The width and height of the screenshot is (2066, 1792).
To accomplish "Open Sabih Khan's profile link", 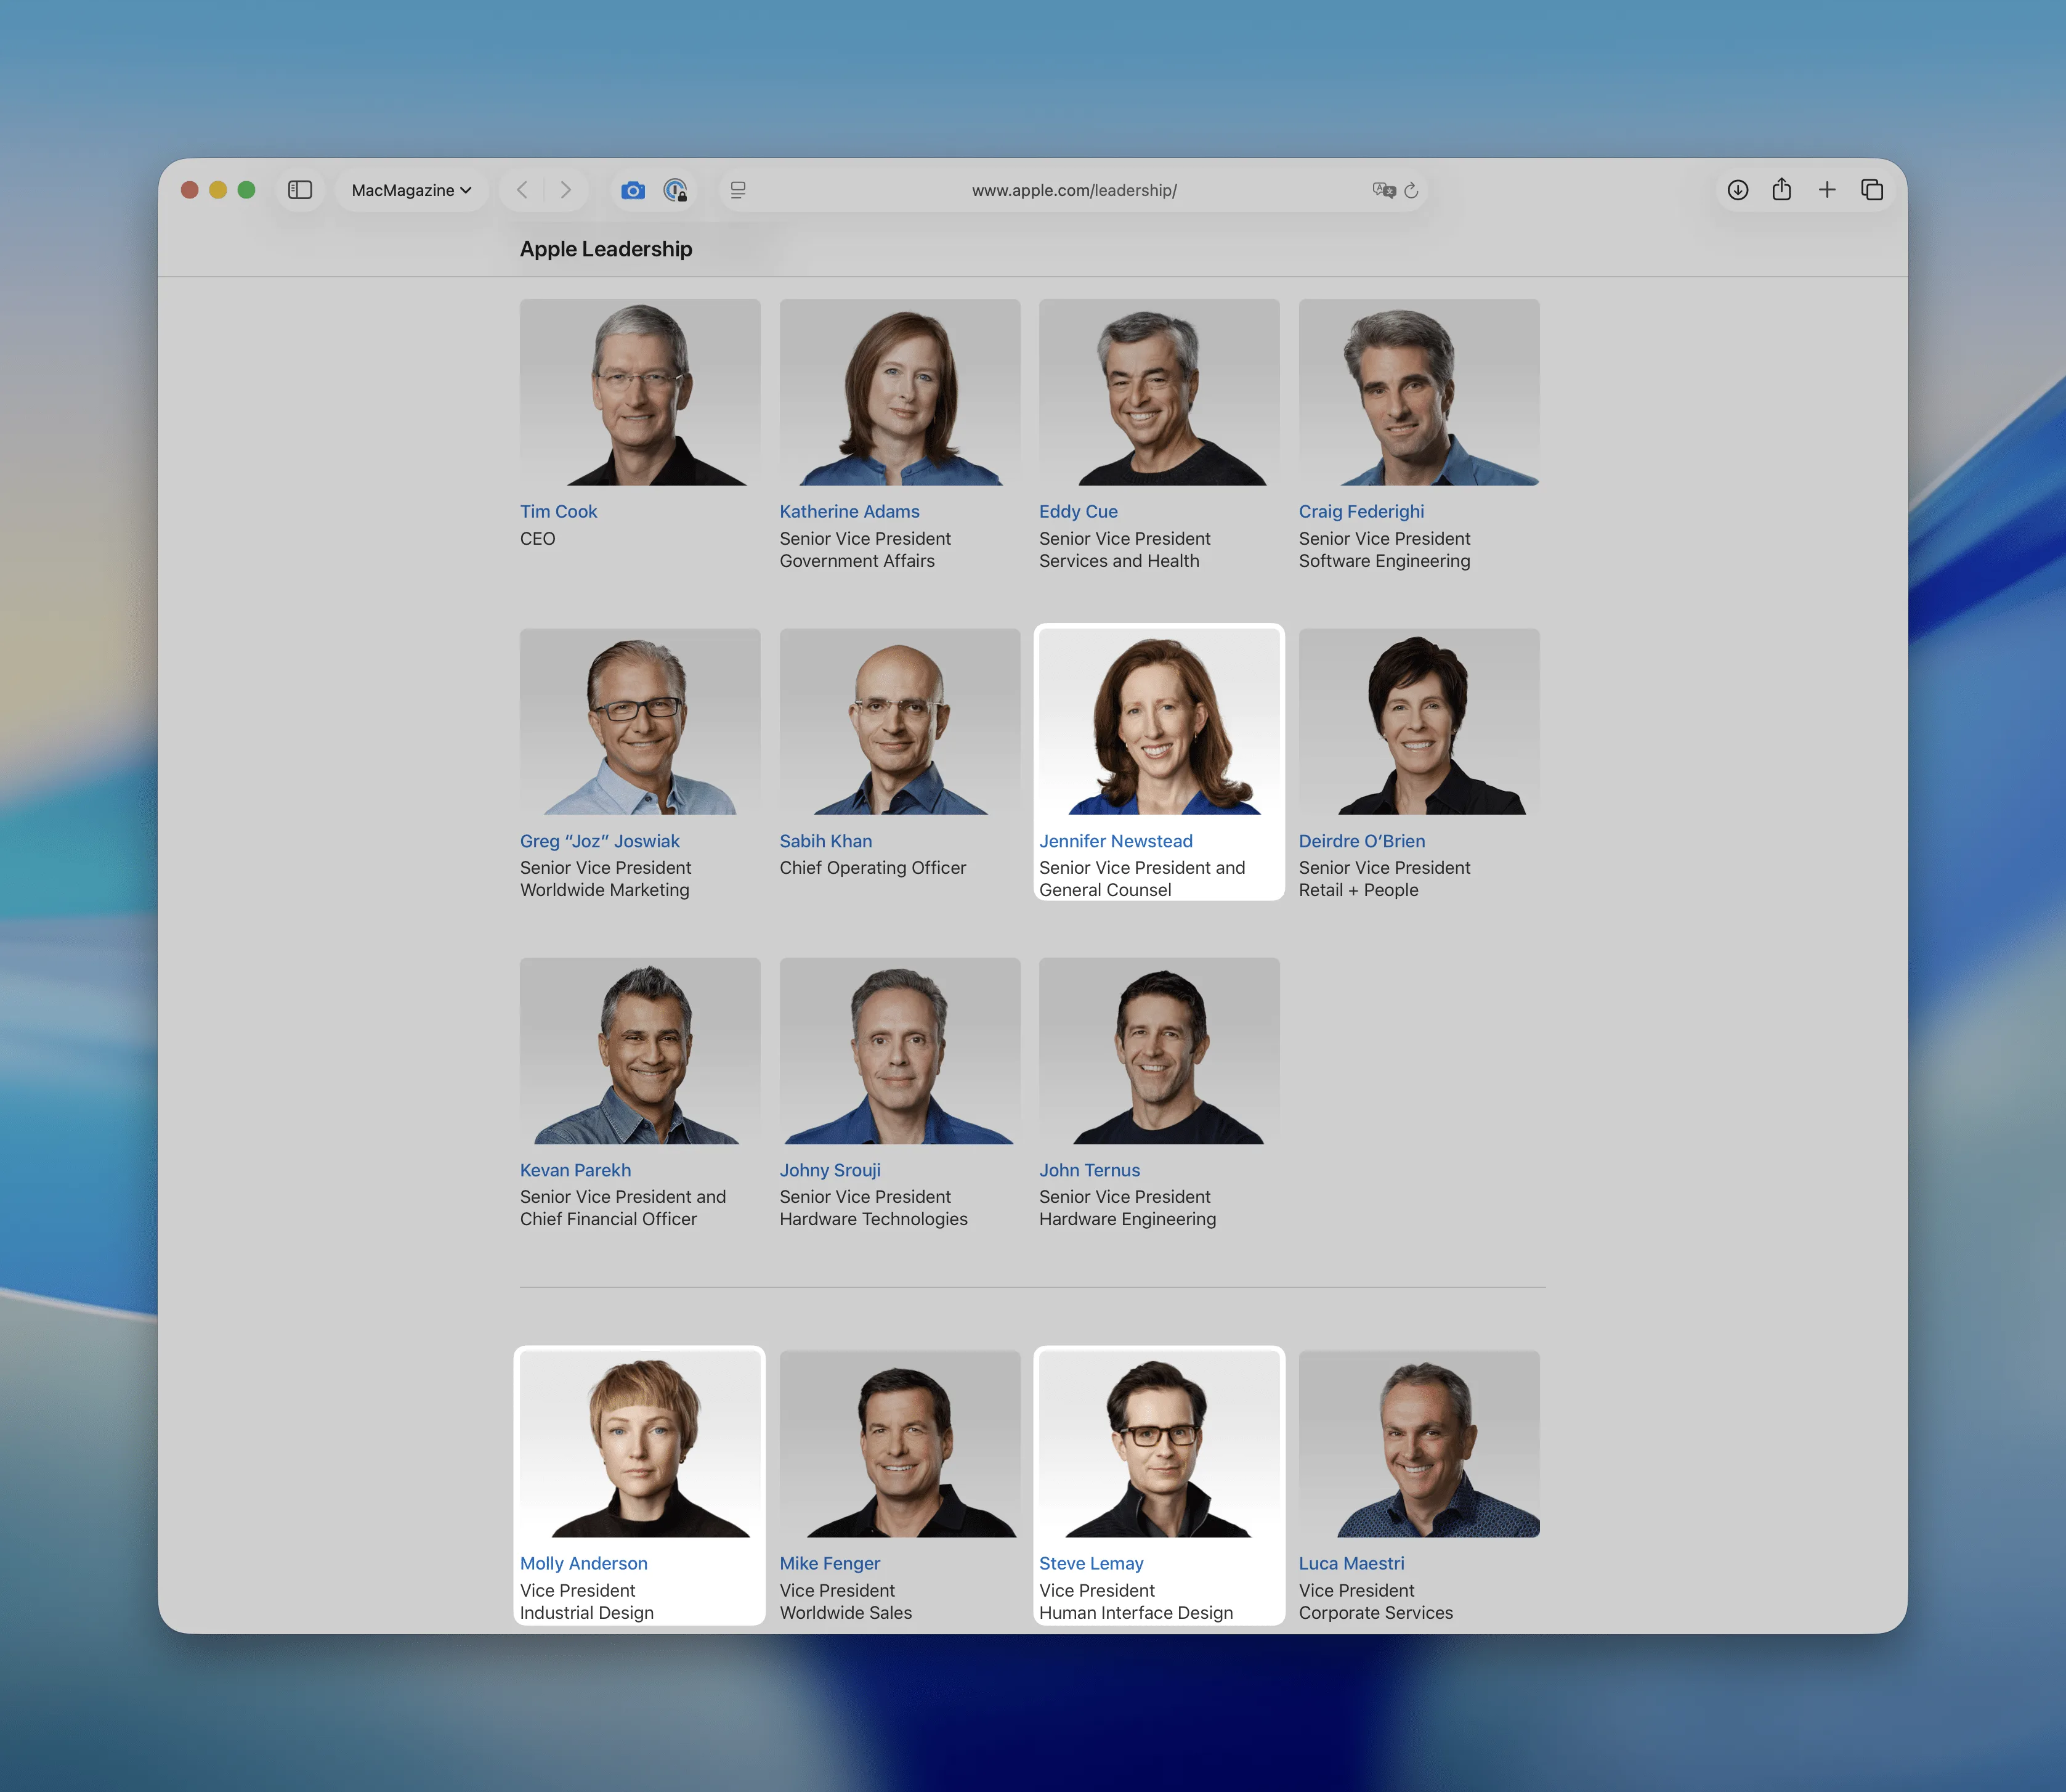I will (825, 841).
